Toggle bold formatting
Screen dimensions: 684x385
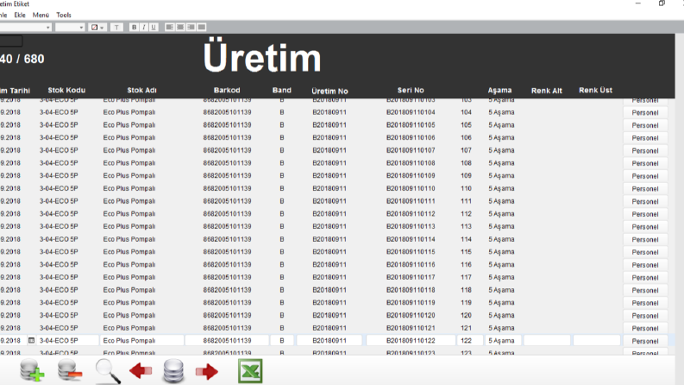[x=134, y=27]
